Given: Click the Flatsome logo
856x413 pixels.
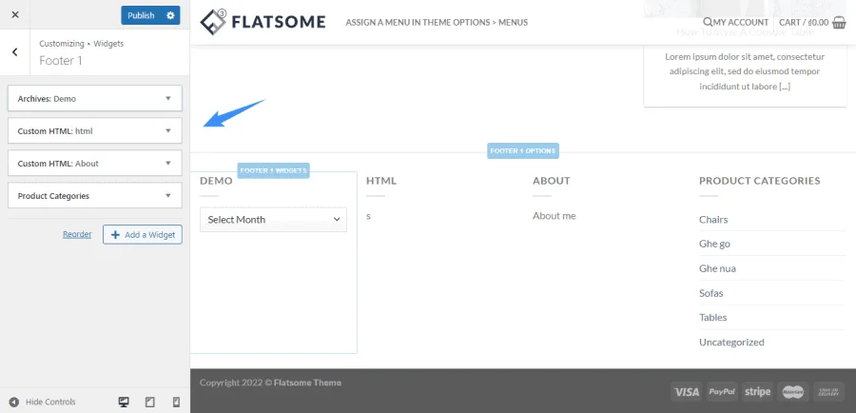Looking at the screenshot, I should coord(263,22).
